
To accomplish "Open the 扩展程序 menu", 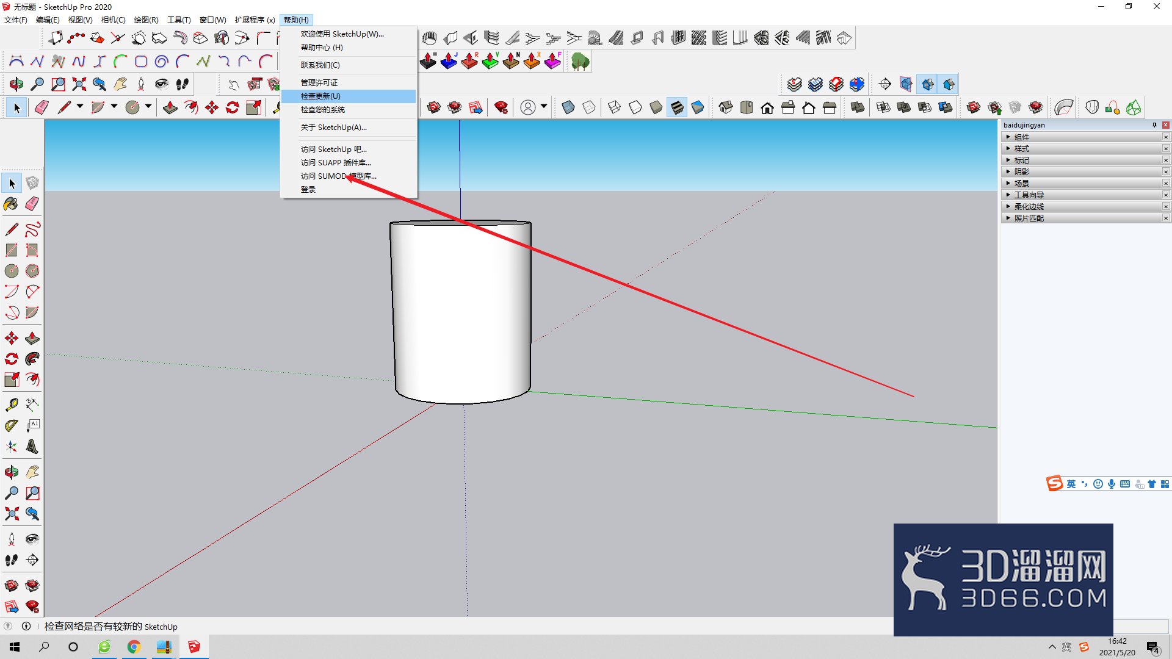I will point(255,20).
